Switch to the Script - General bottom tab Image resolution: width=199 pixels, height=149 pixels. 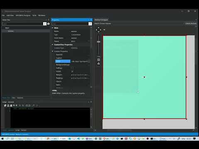[x=8, y=130]
